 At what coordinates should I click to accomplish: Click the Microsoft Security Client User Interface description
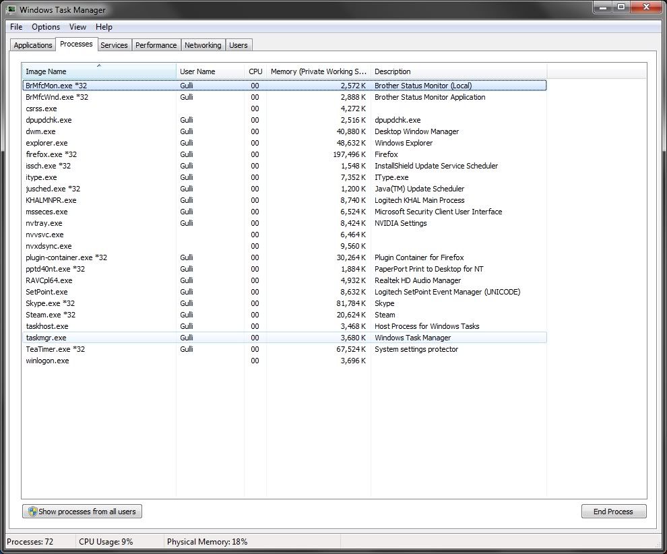click(x=438, y=212)
